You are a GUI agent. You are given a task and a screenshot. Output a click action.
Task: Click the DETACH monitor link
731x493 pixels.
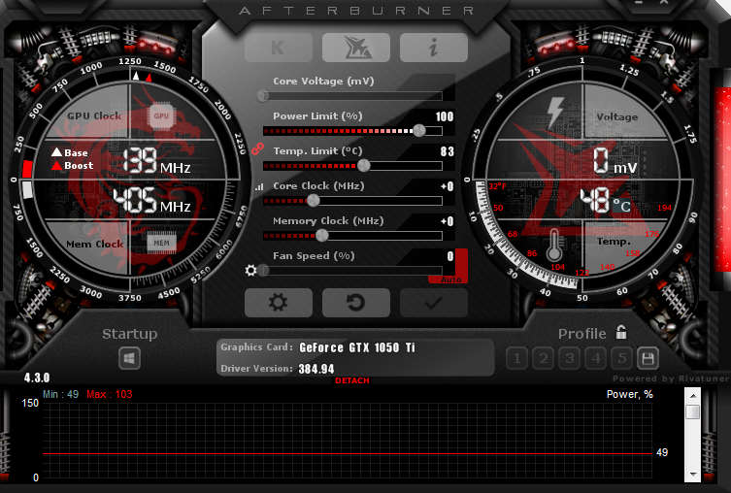pyautogui.click(x=352, y=380)
